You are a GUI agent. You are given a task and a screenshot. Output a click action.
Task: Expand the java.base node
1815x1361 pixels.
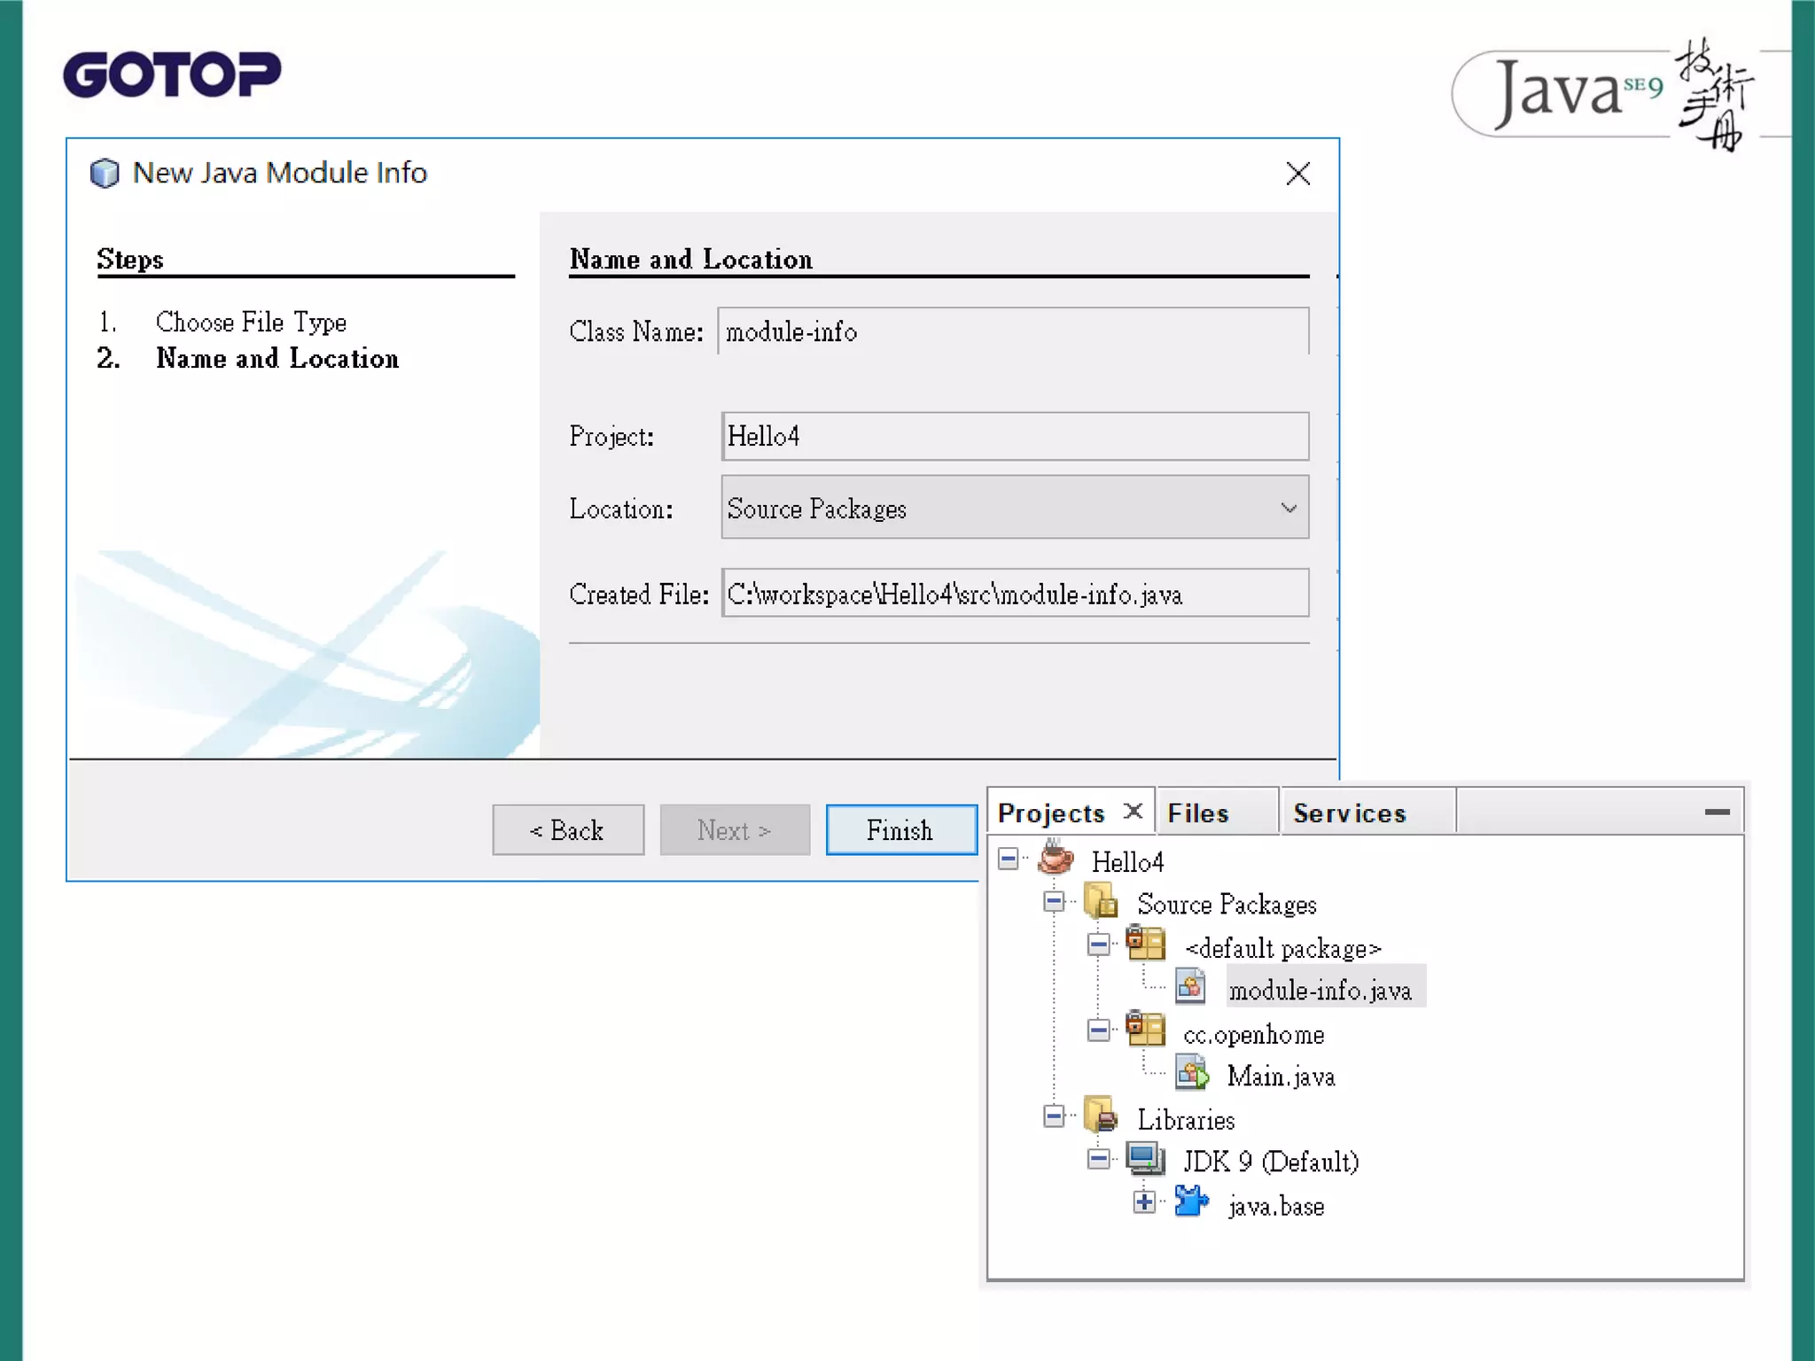(x=1144, y=1202)
